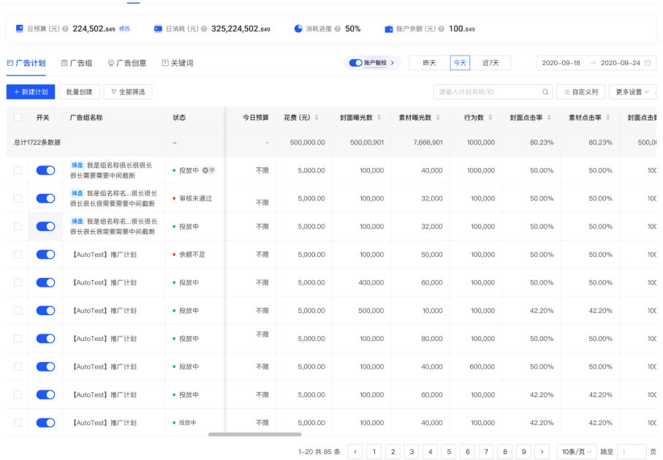
Task: Select 近7天 date range
Action: [x=490, y=63]
